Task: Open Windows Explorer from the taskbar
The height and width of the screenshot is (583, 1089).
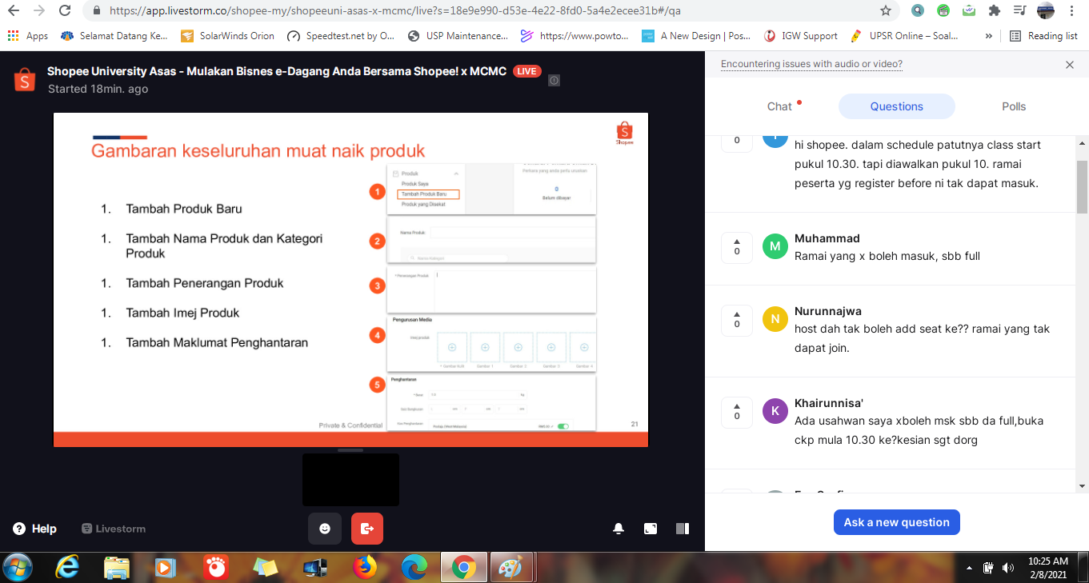Action: pos(117,568)
